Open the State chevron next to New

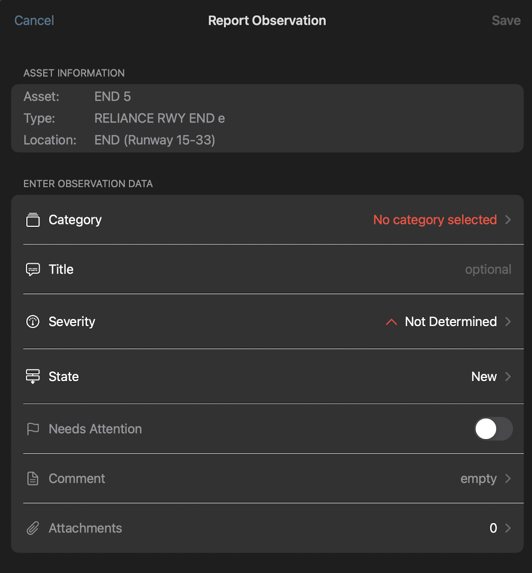click(508, 376)
